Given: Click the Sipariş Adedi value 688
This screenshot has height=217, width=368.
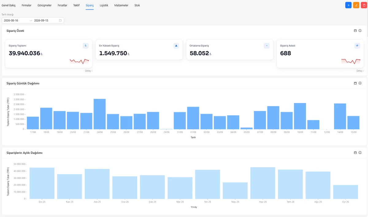Looking at the screenshot, I should pyautogui.click(x=286, y=53).
